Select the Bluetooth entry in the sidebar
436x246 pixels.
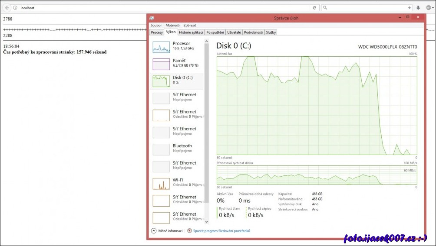161,149
